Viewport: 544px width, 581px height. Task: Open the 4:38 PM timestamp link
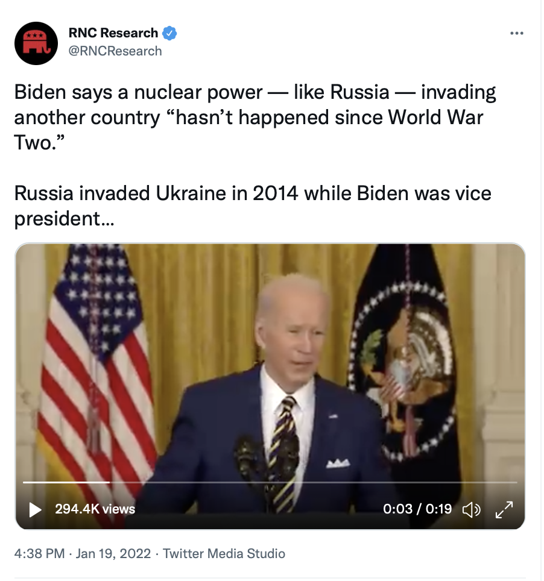coord(39,554)
